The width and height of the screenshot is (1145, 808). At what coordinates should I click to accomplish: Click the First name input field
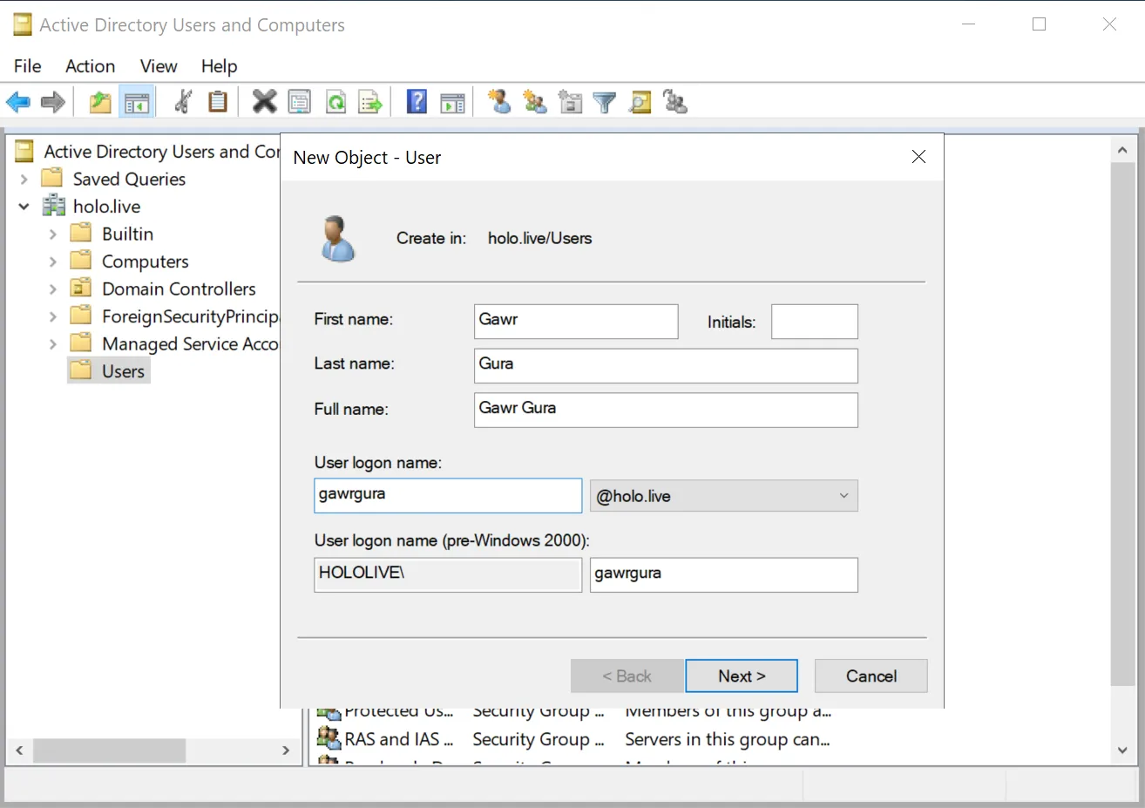(576, 321)
